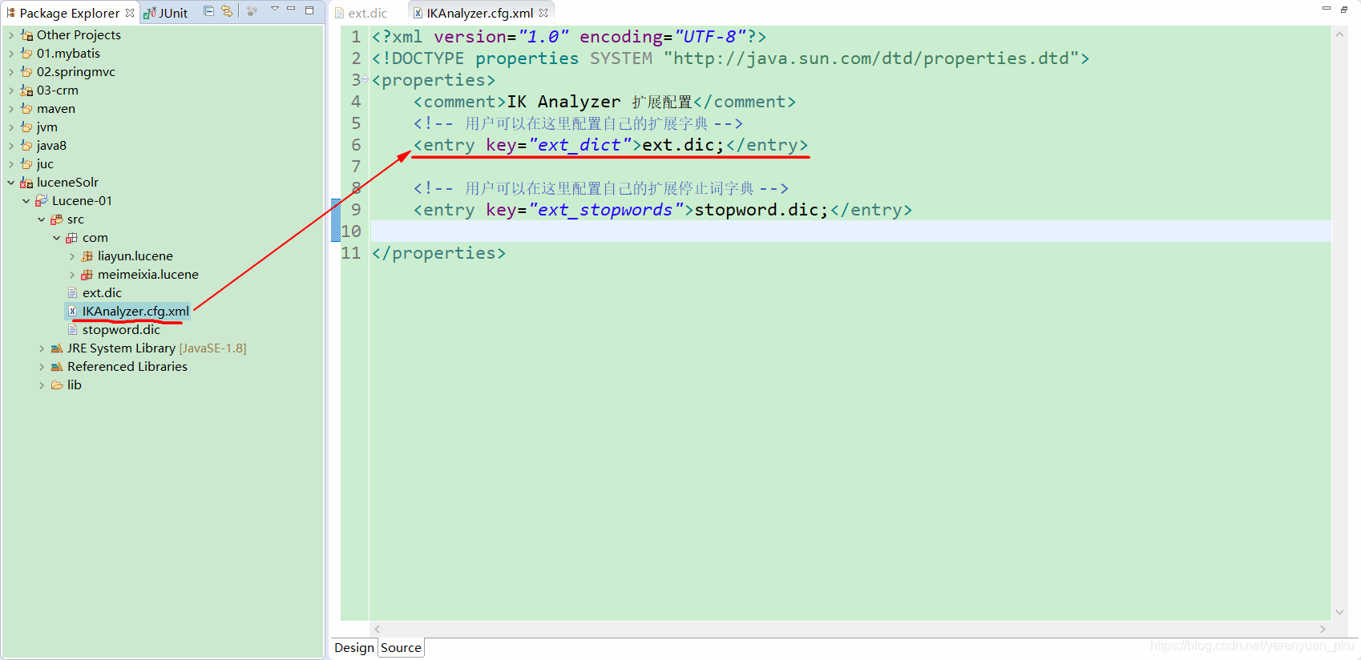Open the Package Explorer view menu arrow
Image resolution: width=1361 pixels, height=660 pixels.
274,10
